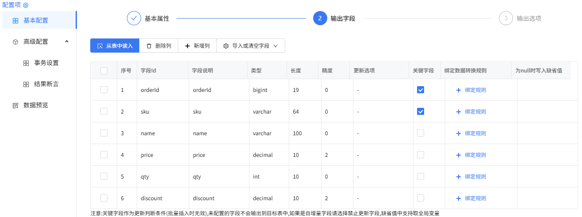Toggle the select-all checkbox in the table header
Image resolution: width=582 pixels, height=217 pixels.
tap(104, 70)
